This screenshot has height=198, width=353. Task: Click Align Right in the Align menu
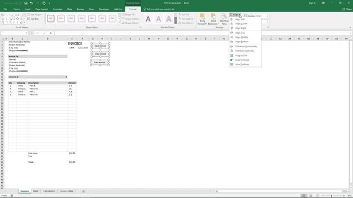[x=245, y=28]
